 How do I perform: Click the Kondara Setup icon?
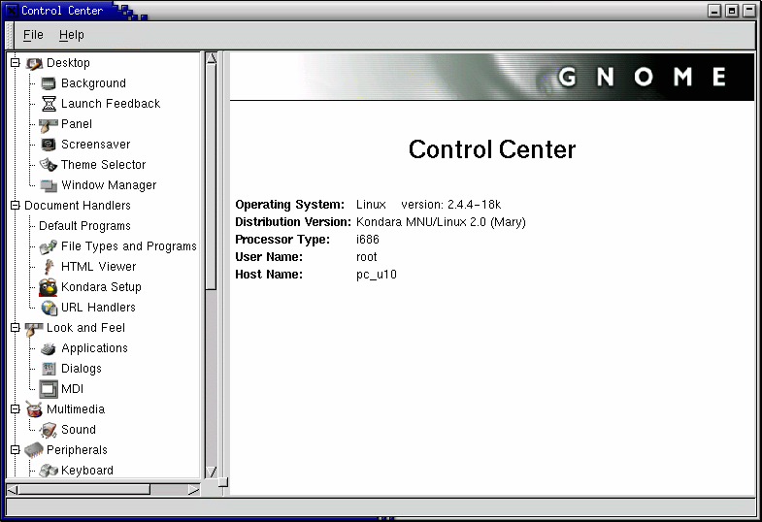click(49, 287)
